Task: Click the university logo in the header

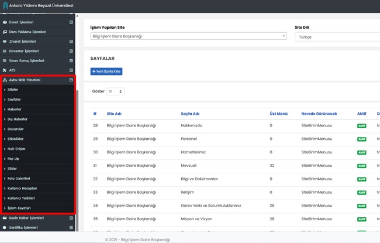Action: pos(5,6)
